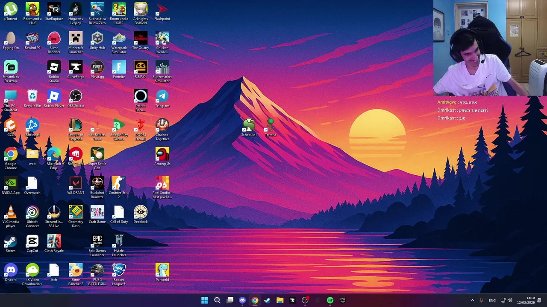Open the Pixel Studio icon
The image size is (547, 307).
point(162,188)
